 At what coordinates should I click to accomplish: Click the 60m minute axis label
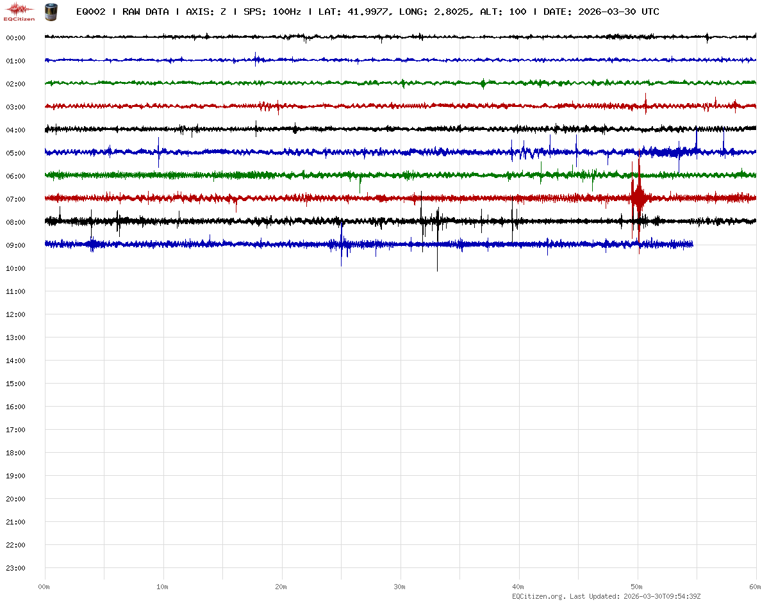[x=755, y=587]
